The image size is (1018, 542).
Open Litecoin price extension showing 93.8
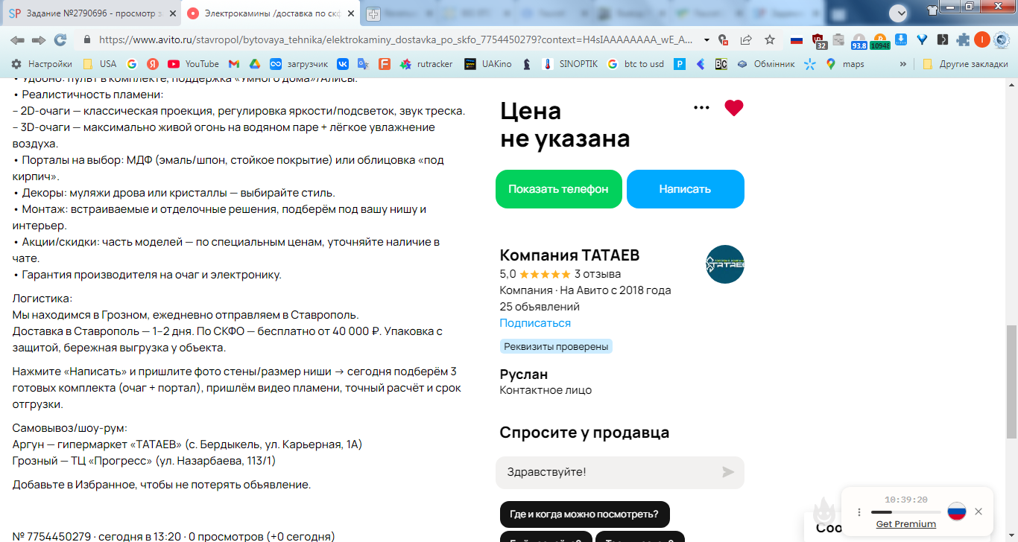point(859,41)
